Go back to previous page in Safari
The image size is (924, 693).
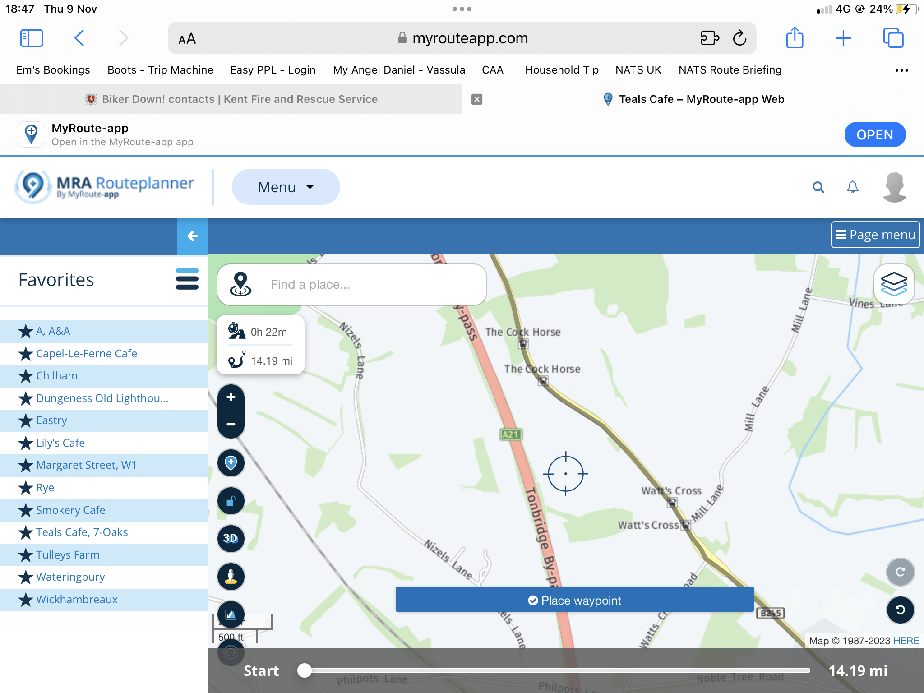(x=79, y=38)
